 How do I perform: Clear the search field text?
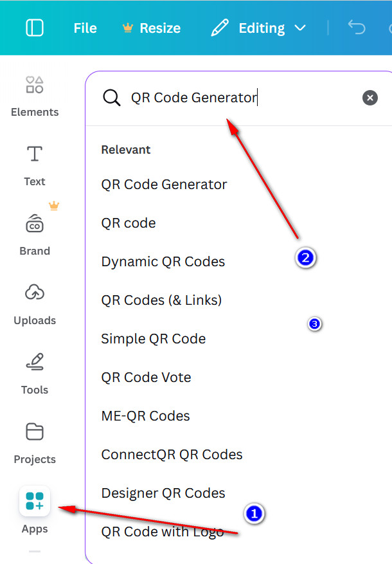(x=370, y=98)
